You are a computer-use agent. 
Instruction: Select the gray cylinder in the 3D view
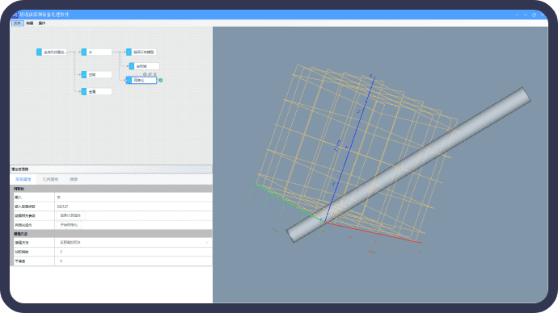(408, 165)
